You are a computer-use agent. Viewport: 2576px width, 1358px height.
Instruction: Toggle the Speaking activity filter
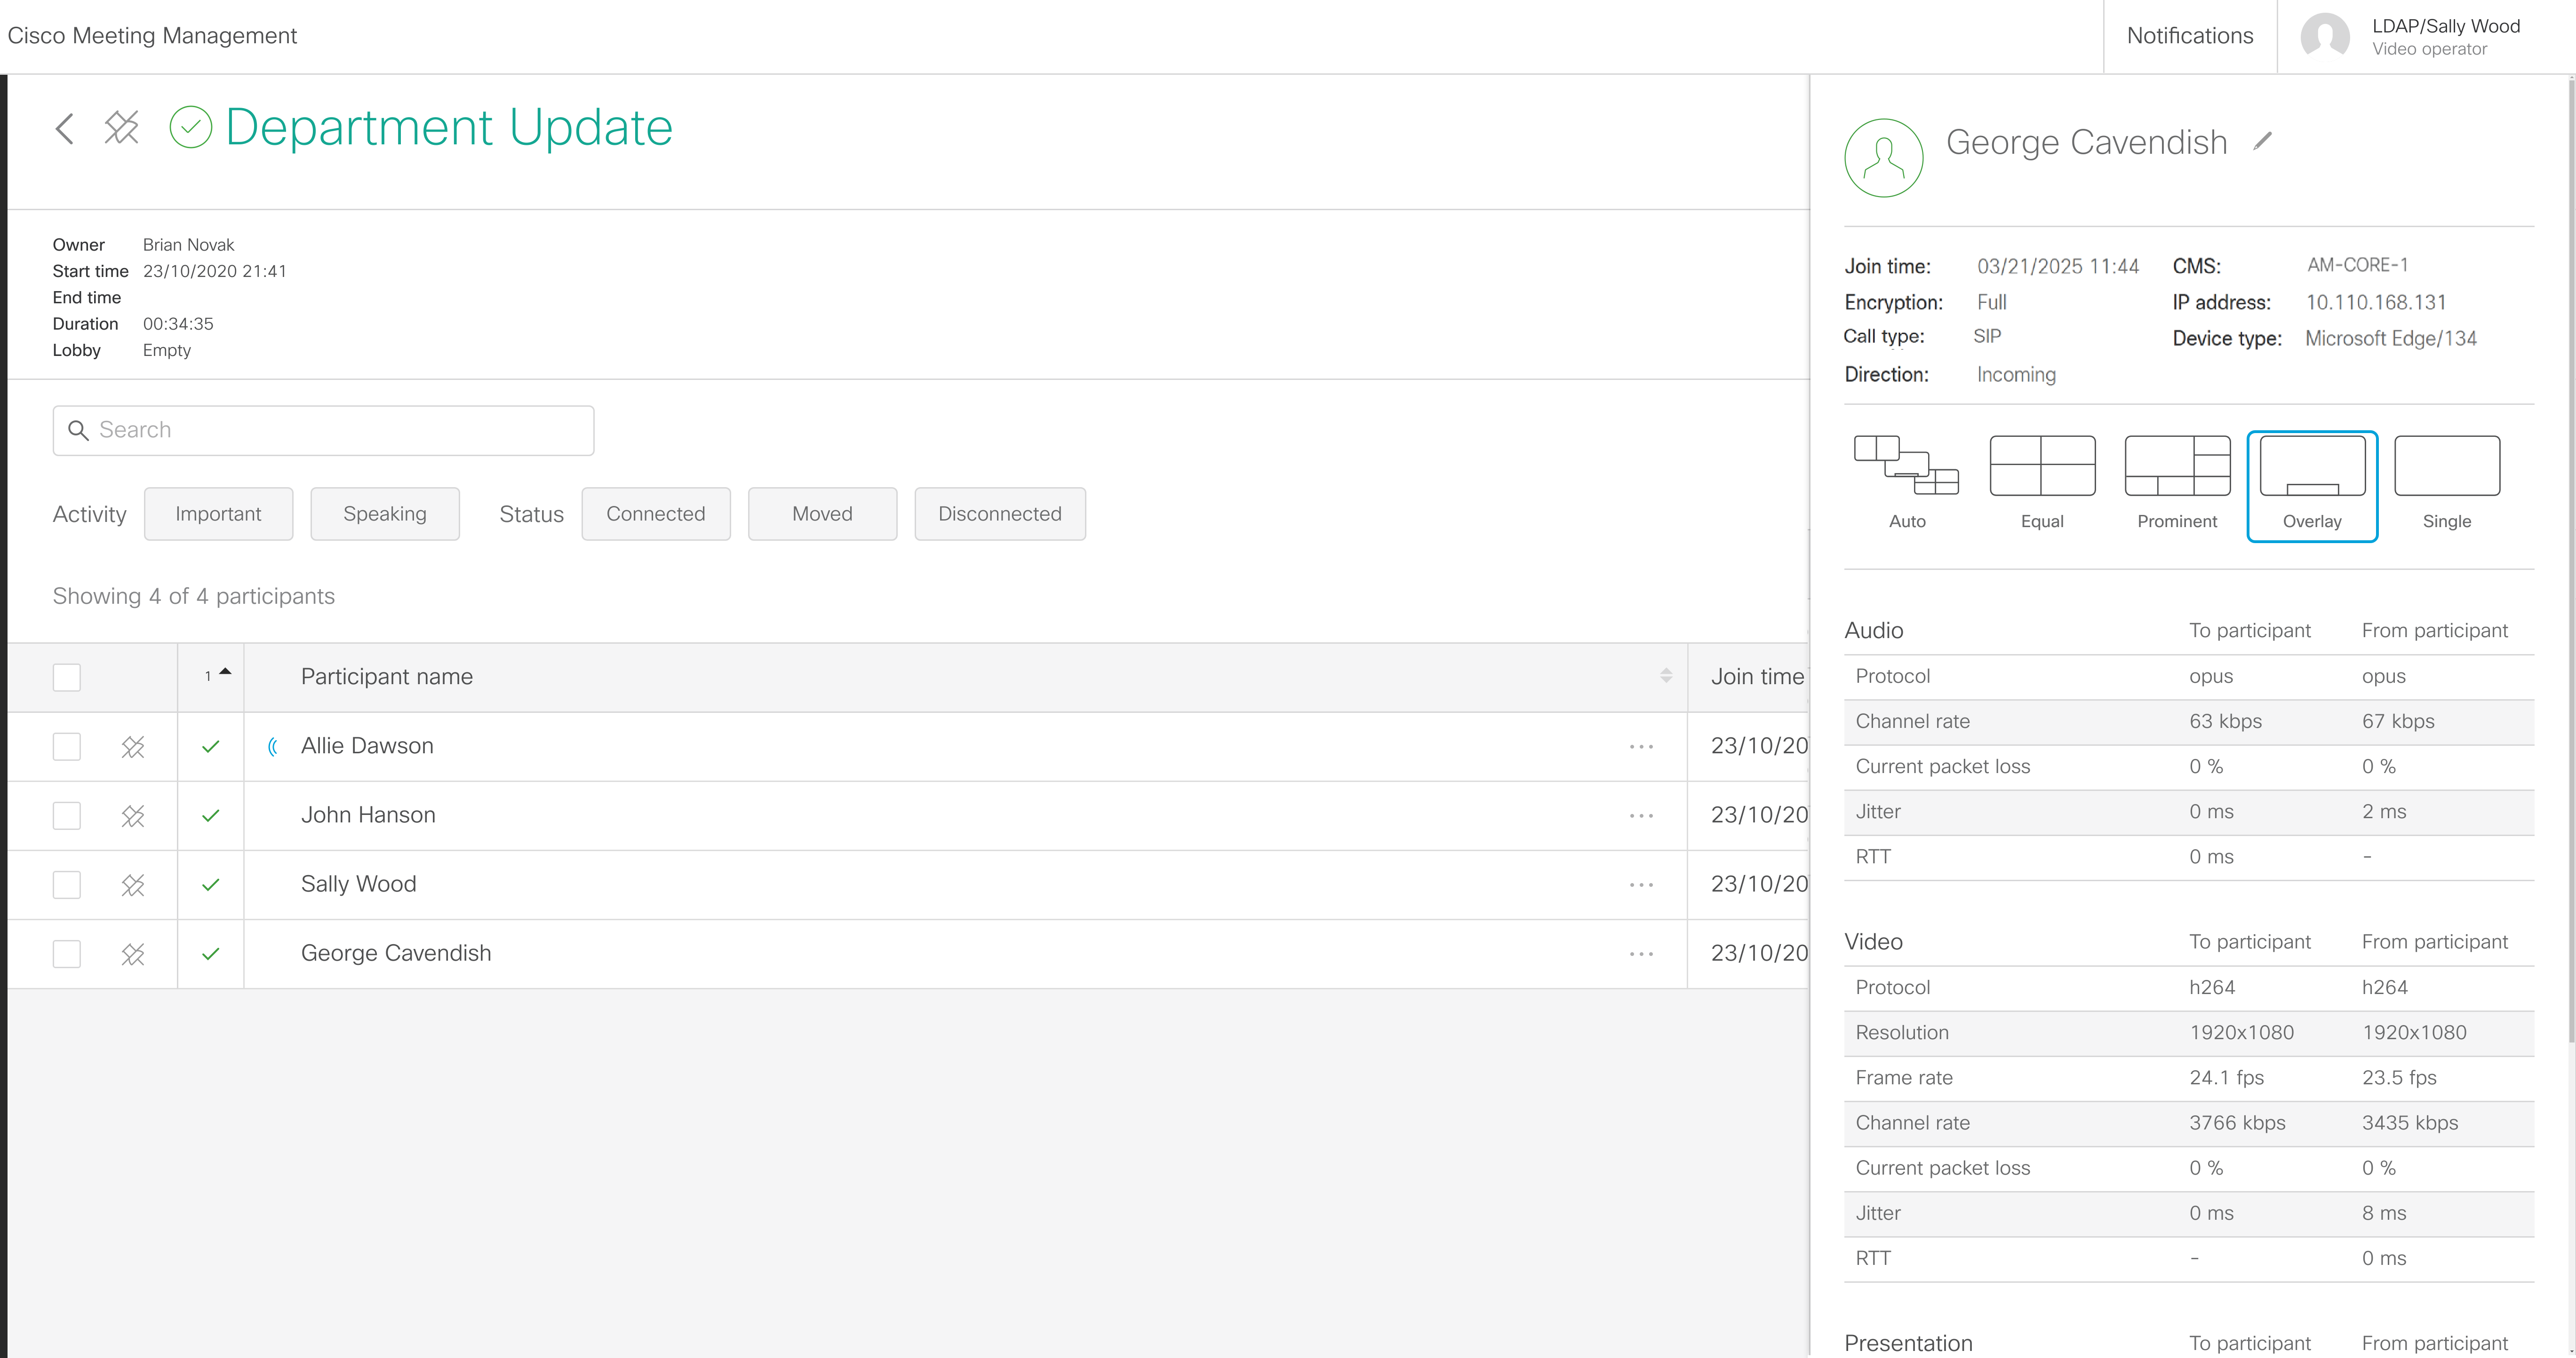tap(385, 513)
